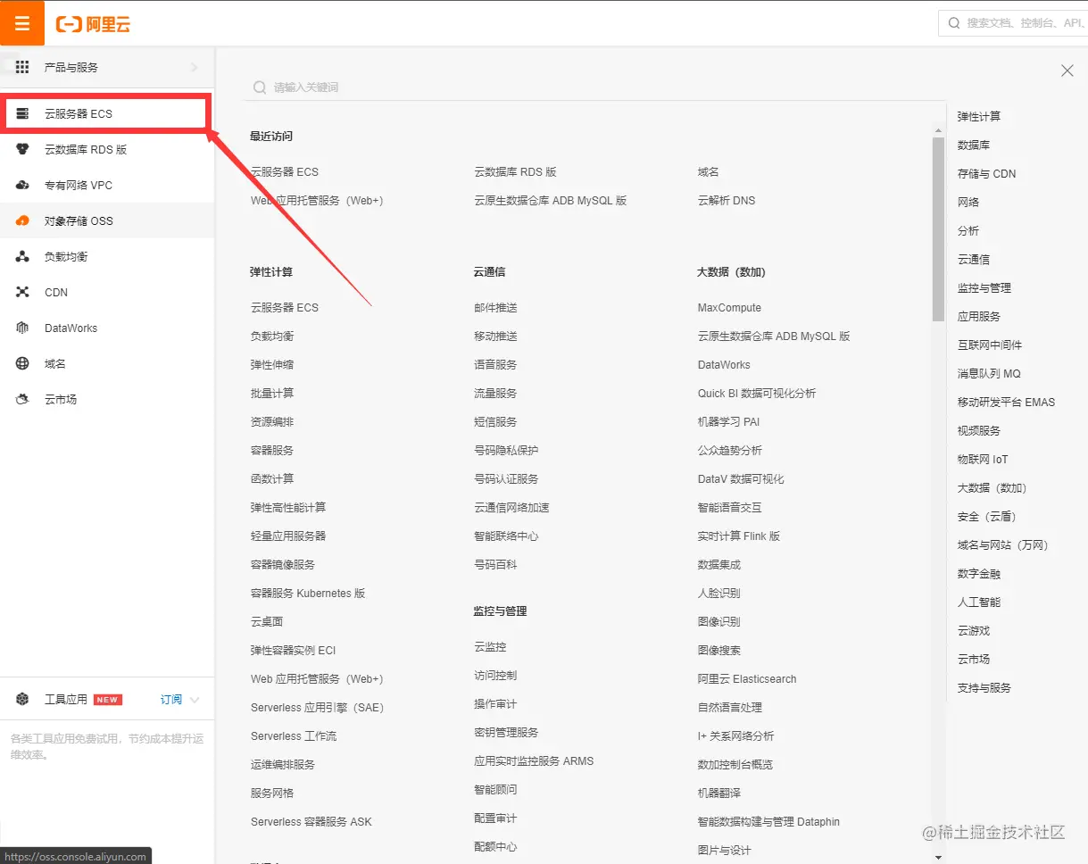Jump to 监控与管理 category on right
This screenshot has height=864, width=1088.
tap(984, 288)
